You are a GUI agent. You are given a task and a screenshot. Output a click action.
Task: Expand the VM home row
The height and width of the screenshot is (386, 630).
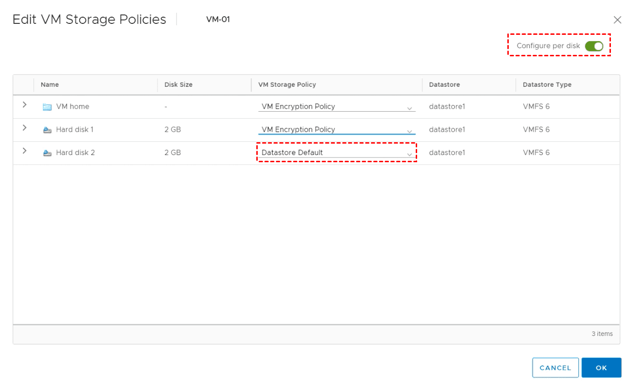(x=24, y=105)
